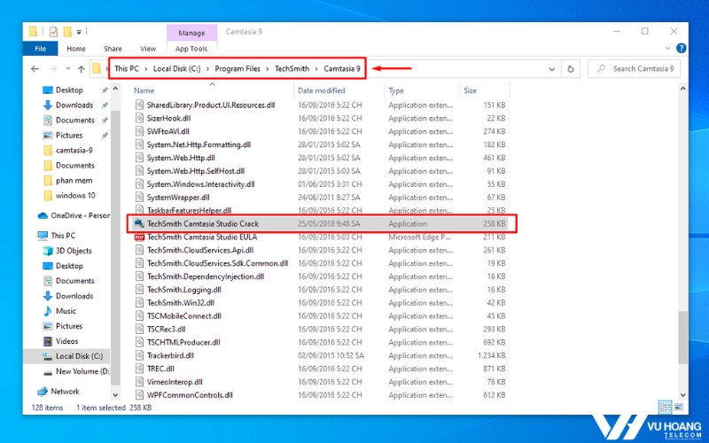Click Properties icon in quick access toolbar
The image size is (709, 443).
[53, 32]
